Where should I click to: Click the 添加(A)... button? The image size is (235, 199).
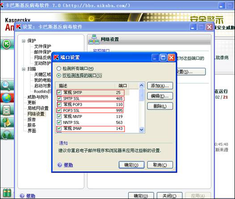point(160,86)
